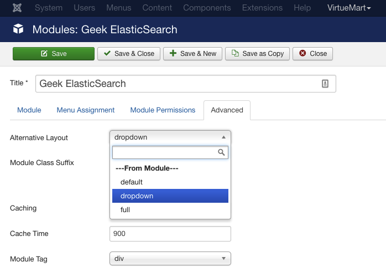386x272 pixels.
Task: Collapse the Alternative Layout dropdown
Action: [x=170, y=137]
